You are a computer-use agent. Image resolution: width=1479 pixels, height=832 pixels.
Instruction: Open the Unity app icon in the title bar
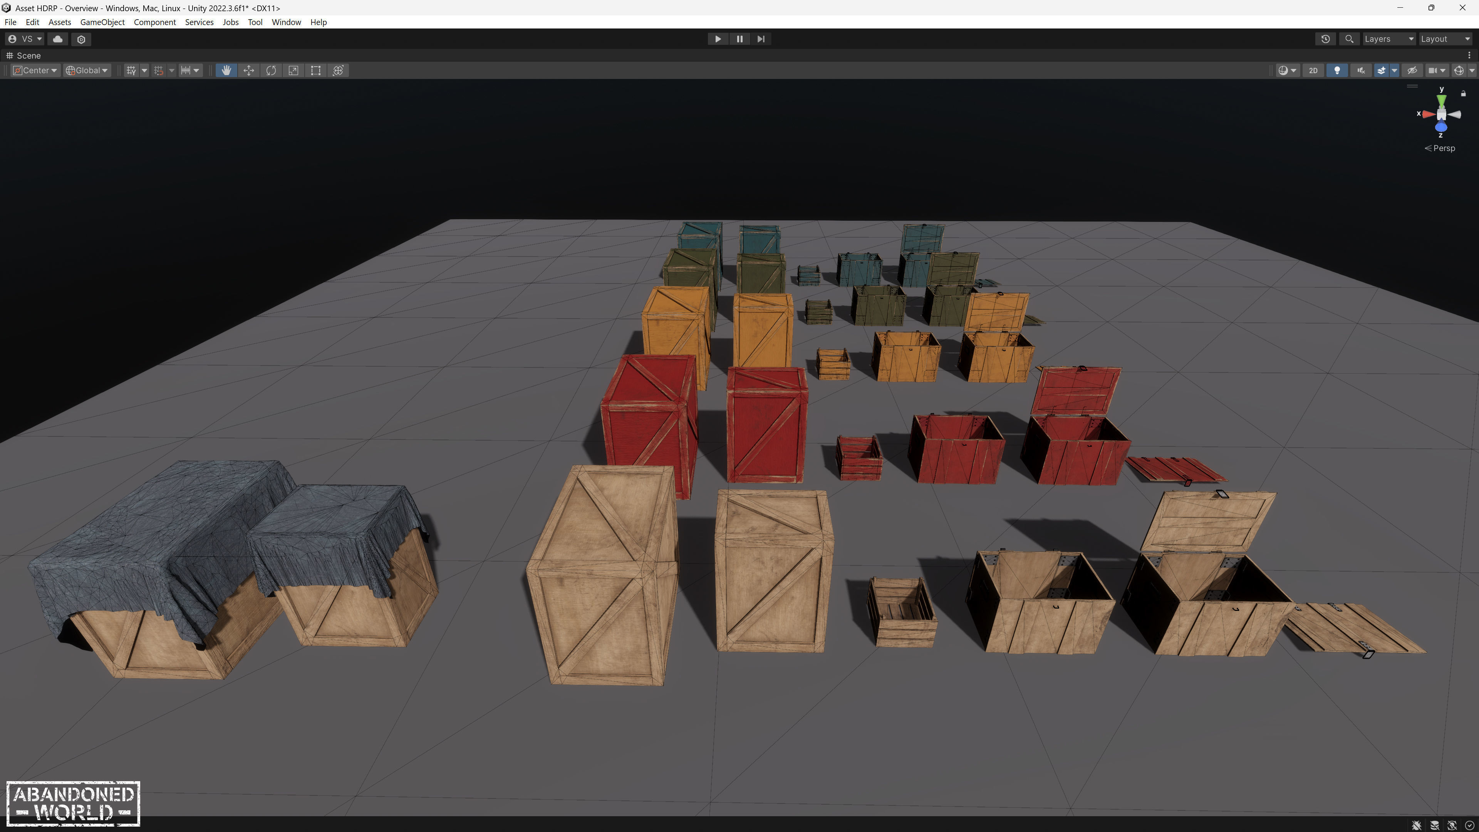tap(6, 8)
